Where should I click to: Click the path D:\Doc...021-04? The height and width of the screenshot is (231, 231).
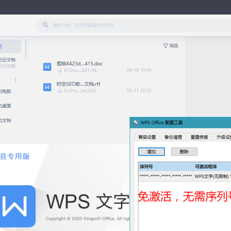(80, 70)
